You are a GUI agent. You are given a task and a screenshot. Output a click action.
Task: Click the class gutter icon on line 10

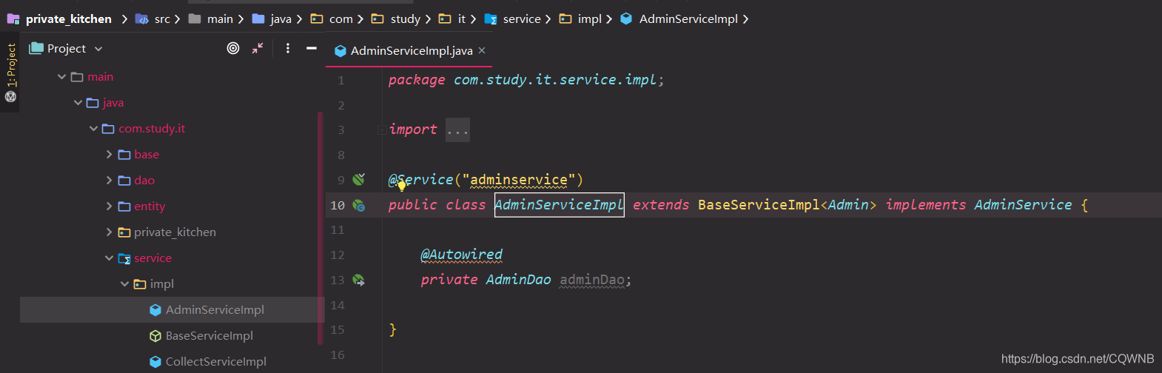359,205
